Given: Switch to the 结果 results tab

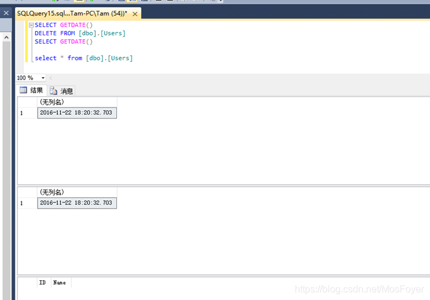Looking at the screenshot, I should [32, 90].
